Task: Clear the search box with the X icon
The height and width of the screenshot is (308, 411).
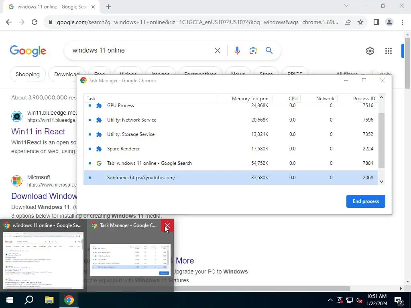Action: point(217,51)
